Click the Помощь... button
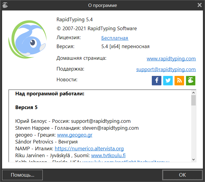 click(22, 175)
